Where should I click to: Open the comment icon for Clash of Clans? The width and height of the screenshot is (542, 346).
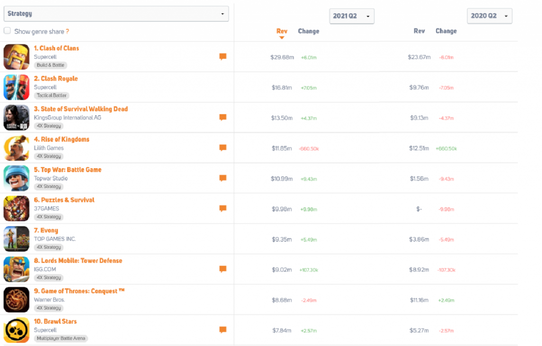[x=223, y=57]
